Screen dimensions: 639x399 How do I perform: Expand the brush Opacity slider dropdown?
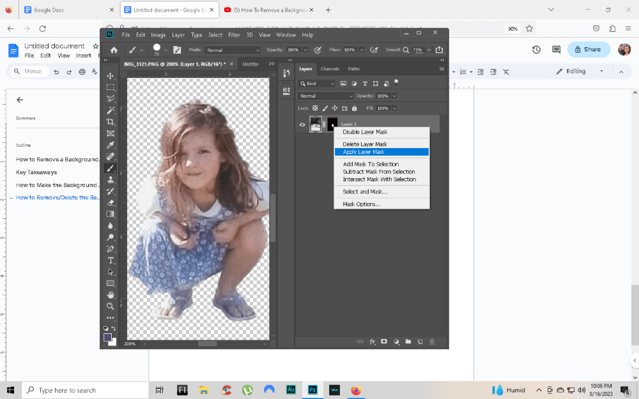click(x=305, y=50)
